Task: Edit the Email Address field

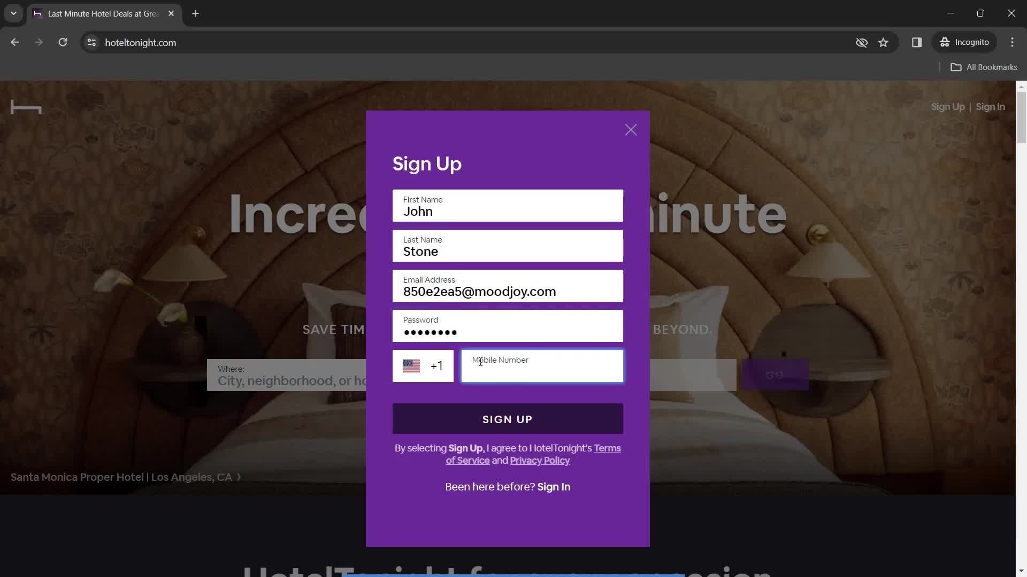Action: [508, 286]
